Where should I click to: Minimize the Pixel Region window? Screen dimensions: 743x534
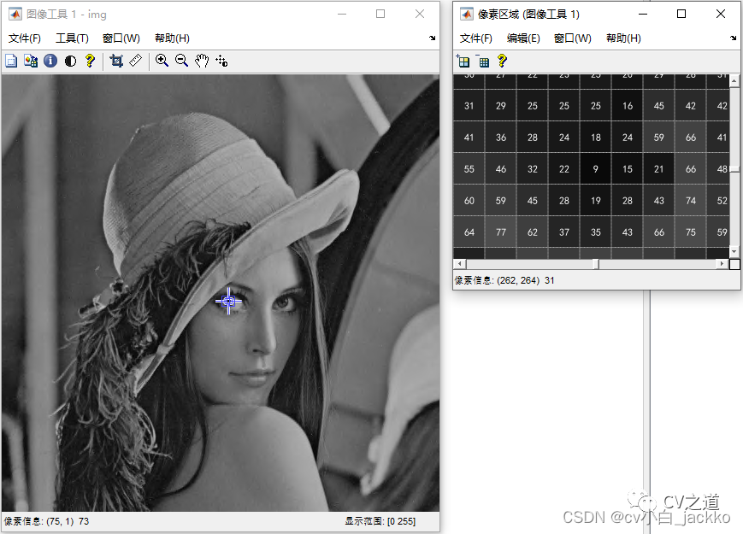pyautogui.click(x=643, y=14)
